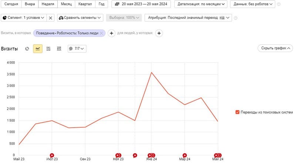Switch to stacked area chart icon
The height and width of the screenshot is (163, 296).
point(48,49)
